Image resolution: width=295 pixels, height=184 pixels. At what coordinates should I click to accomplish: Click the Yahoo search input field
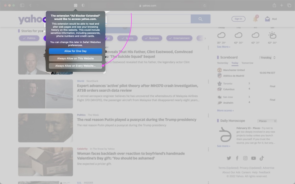click(x=149, y=19)
